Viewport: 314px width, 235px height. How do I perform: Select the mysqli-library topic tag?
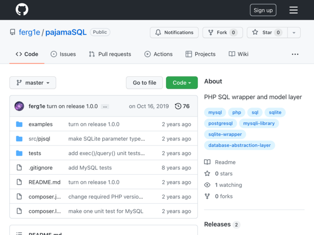(x=259, y=123)
